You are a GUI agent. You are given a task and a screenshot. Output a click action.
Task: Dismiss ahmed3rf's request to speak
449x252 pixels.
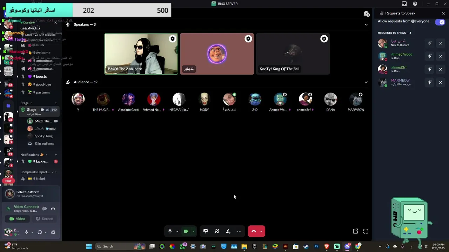point(441,69)
